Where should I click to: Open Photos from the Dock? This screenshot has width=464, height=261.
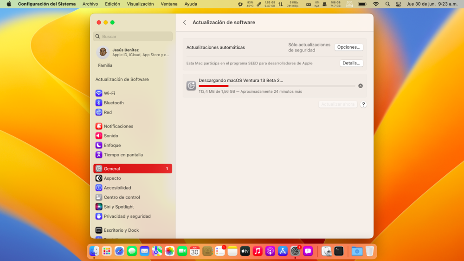tap(169, 251)
